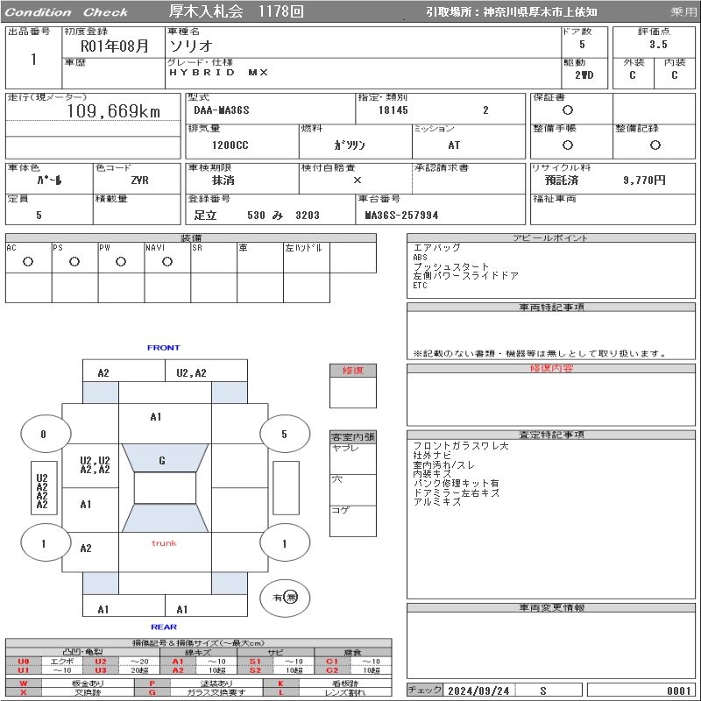
Task: Click the circle mark under 整備記録
Action: [655, 145]
